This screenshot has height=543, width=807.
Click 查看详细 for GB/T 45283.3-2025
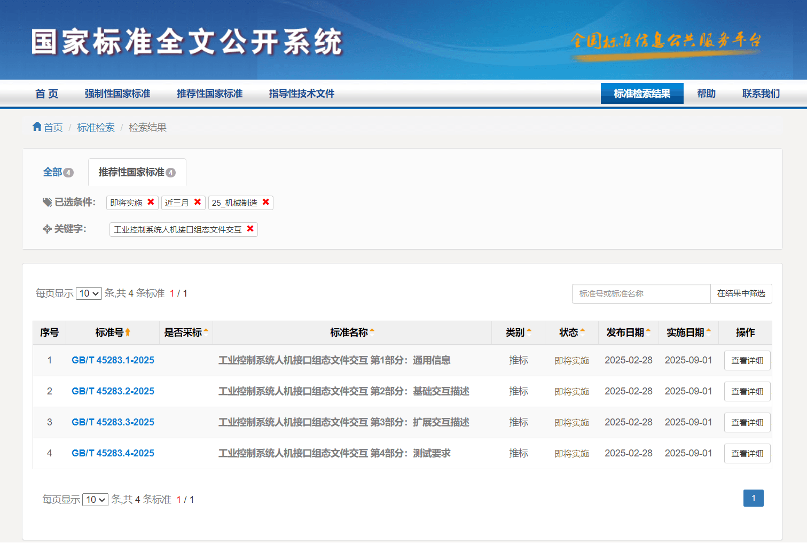[747, 422]
